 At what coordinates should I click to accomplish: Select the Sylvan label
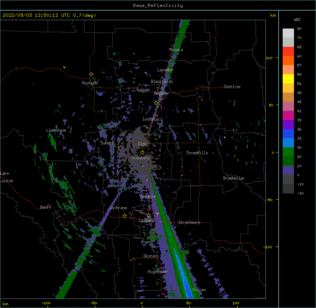[x=143, y=90]
